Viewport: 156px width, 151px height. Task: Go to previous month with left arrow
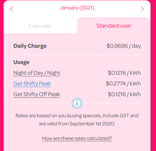(12, 9)
